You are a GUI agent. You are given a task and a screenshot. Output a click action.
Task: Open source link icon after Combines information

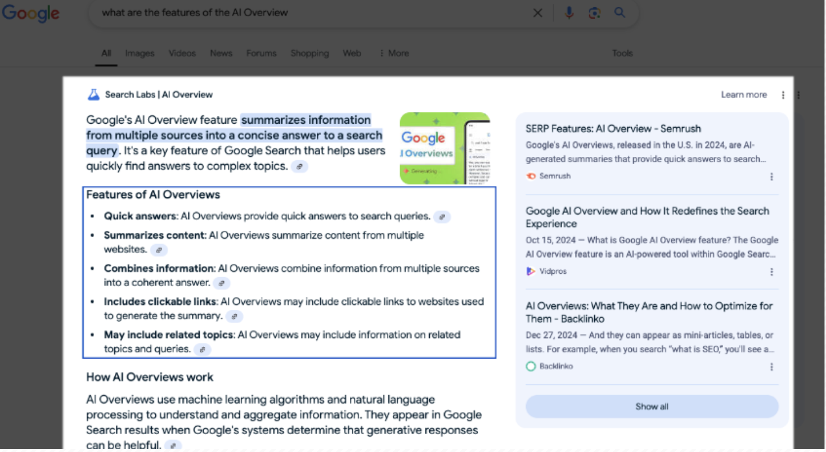click(222, 283)
